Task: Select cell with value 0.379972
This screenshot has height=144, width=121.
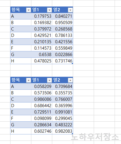Action: tap(42, 29)
